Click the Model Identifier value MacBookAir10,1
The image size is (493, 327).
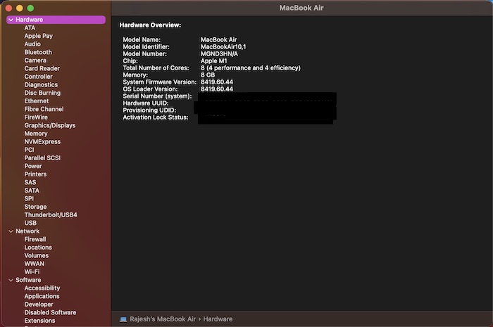click(223, 46)
